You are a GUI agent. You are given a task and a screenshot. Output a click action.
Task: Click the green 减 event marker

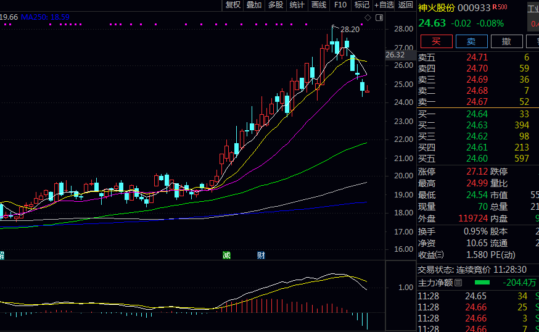[x=226, y=255]
